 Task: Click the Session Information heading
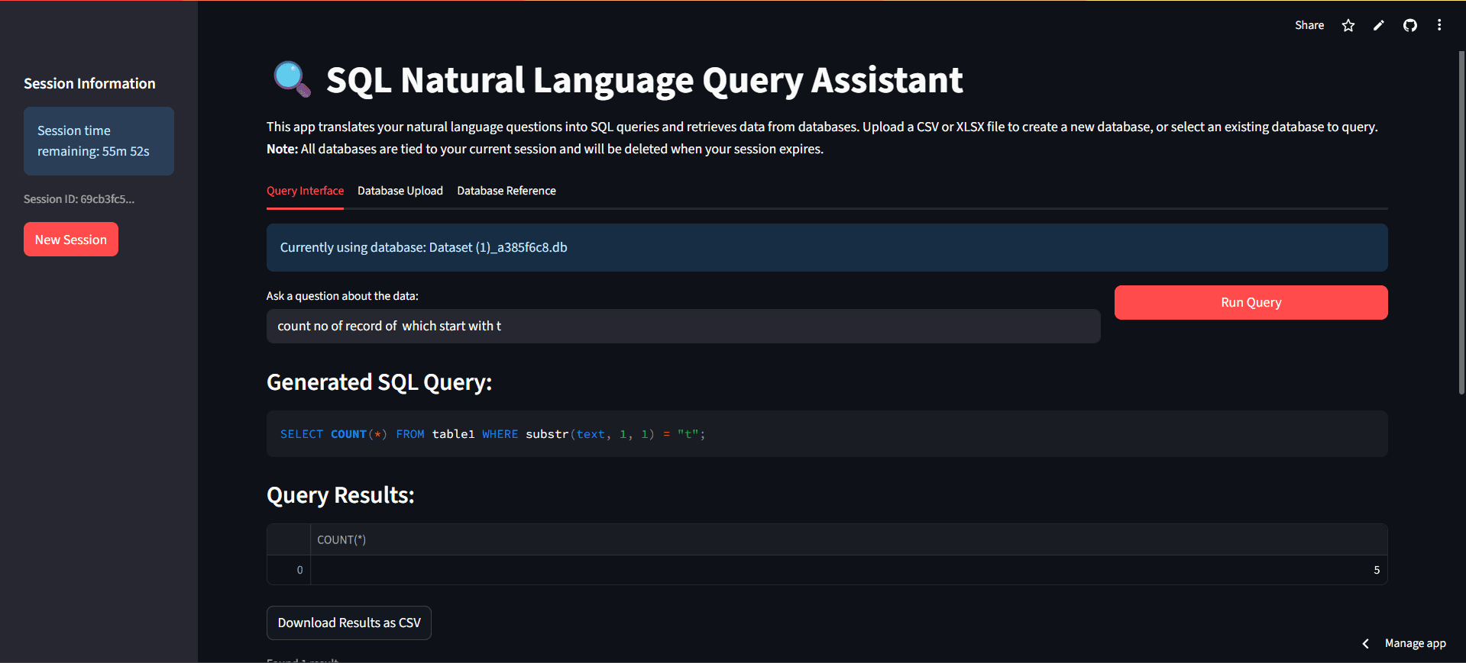[x=89, y=84]
